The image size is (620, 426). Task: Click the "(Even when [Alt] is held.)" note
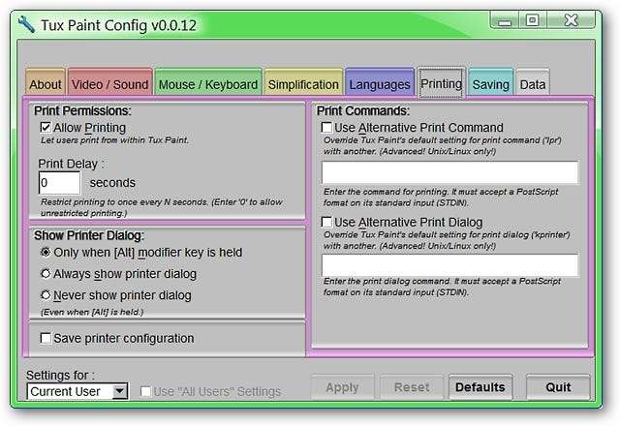[x=92, y=312]
